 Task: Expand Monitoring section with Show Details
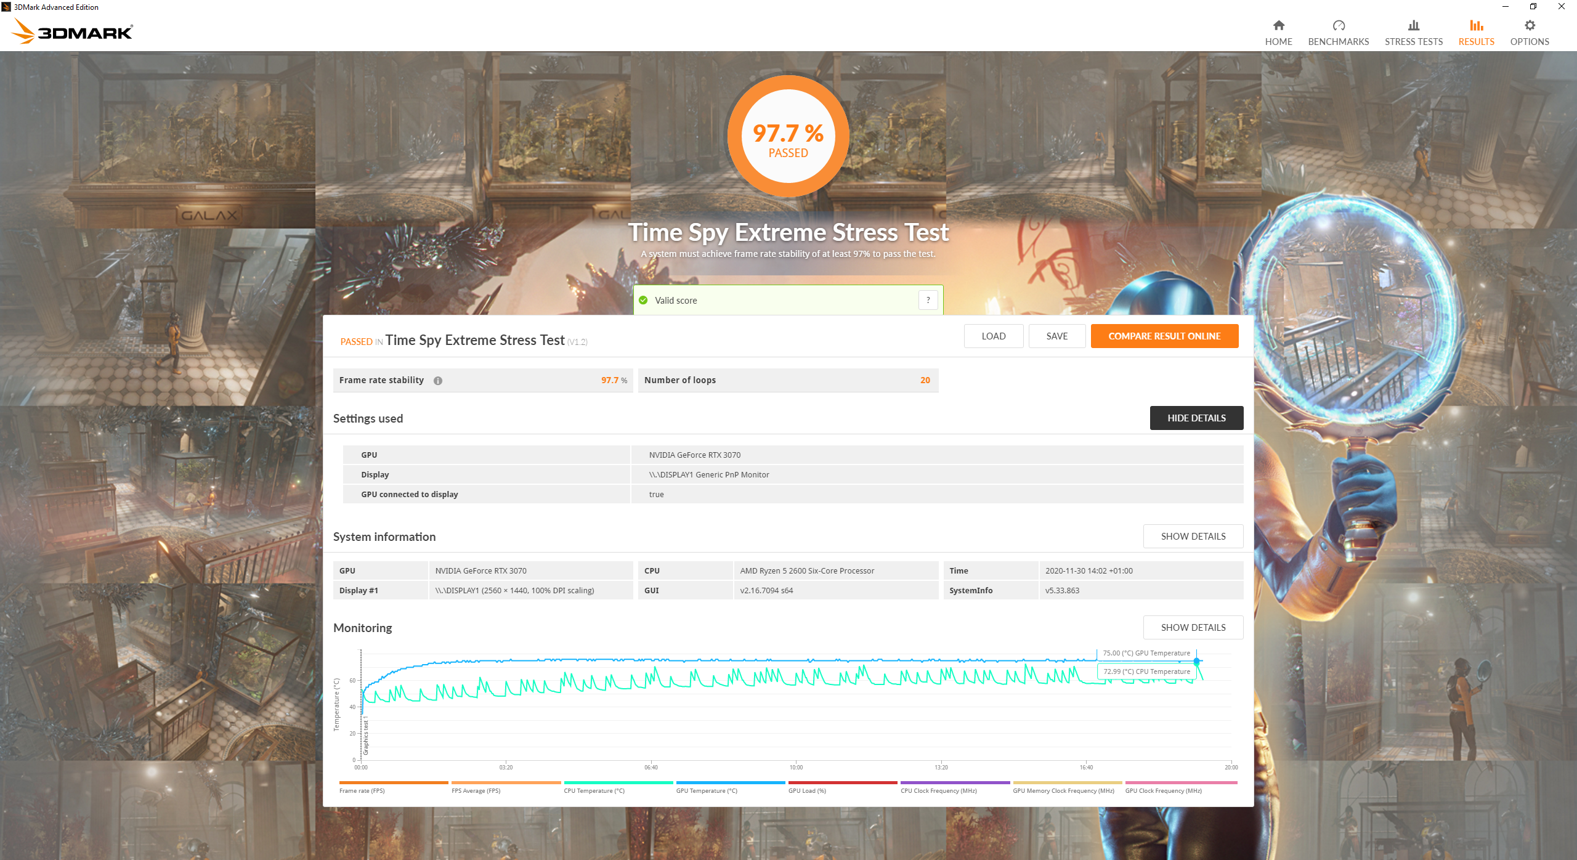1193,627
